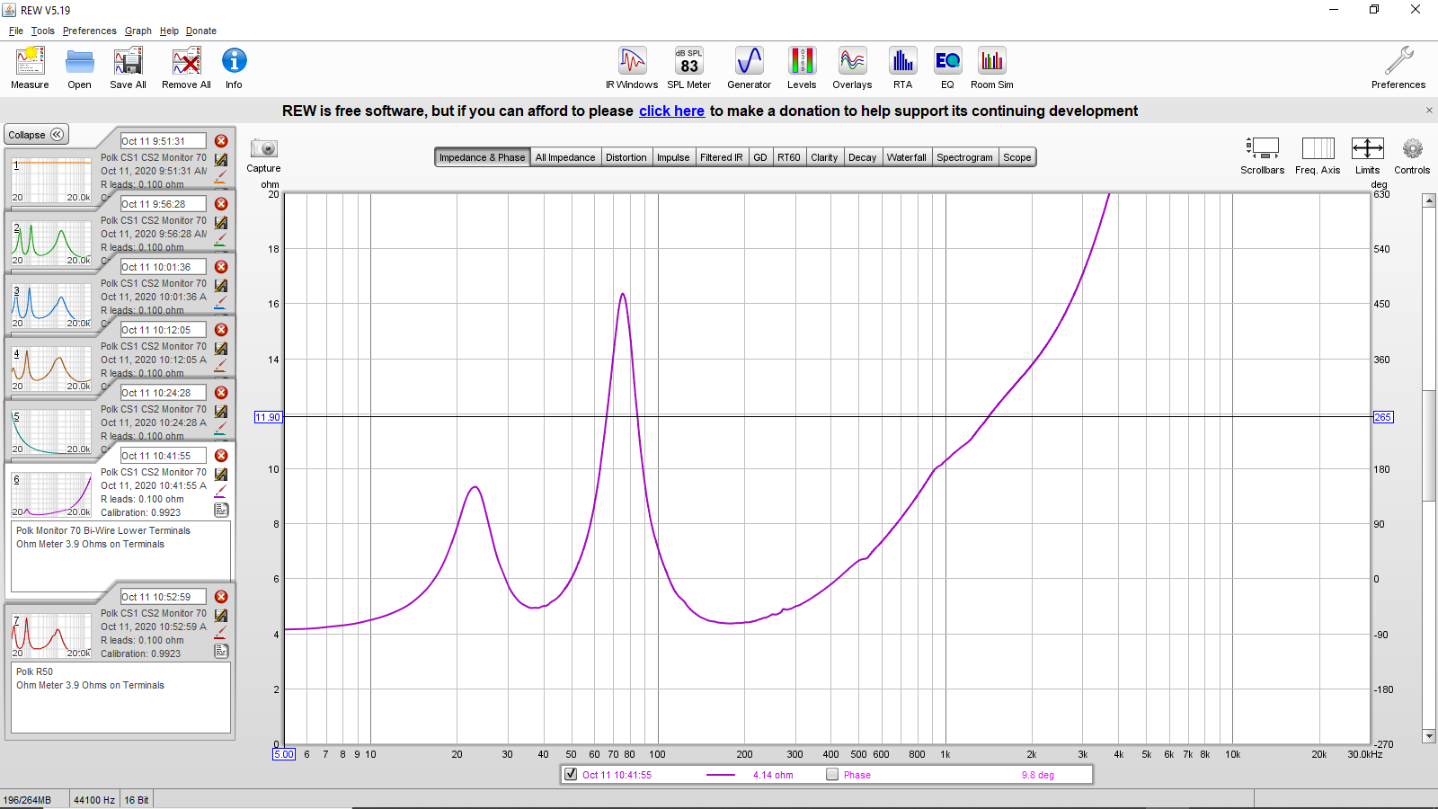Open graph Limits icon
This screenshot has height=809, width=1438.
click(x=1367, y=148)
